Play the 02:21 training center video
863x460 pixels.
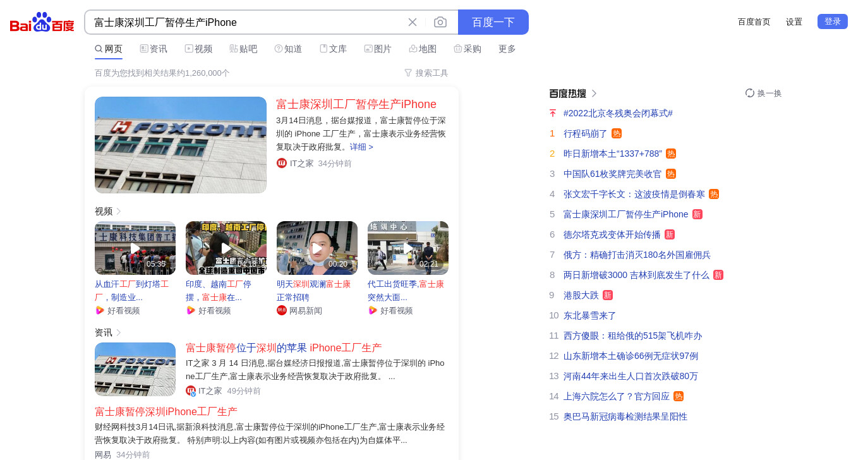pos(408,248)
